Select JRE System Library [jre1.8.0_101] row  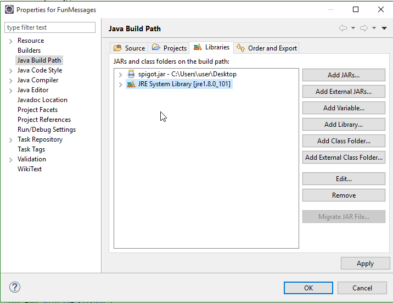[184, 84]
